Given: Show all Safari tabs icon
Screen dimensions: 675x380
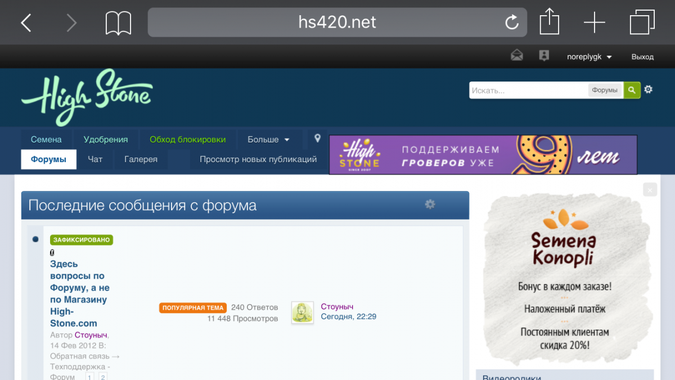Looking at the screenshot, I should click(x=642, y=23).
